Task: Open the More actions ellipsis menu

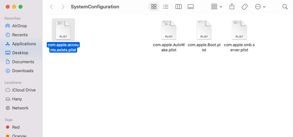Action: click(260, 7)
